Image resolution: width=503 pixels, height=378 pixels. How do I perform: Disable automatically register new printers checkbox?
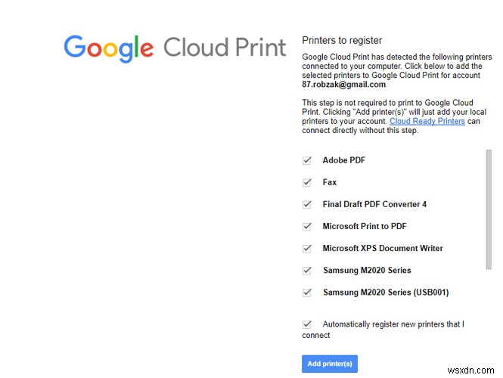(307, 324)
